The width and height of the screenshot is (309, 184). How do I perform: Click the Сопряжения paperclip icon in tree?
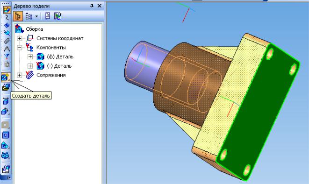(29, 75)
